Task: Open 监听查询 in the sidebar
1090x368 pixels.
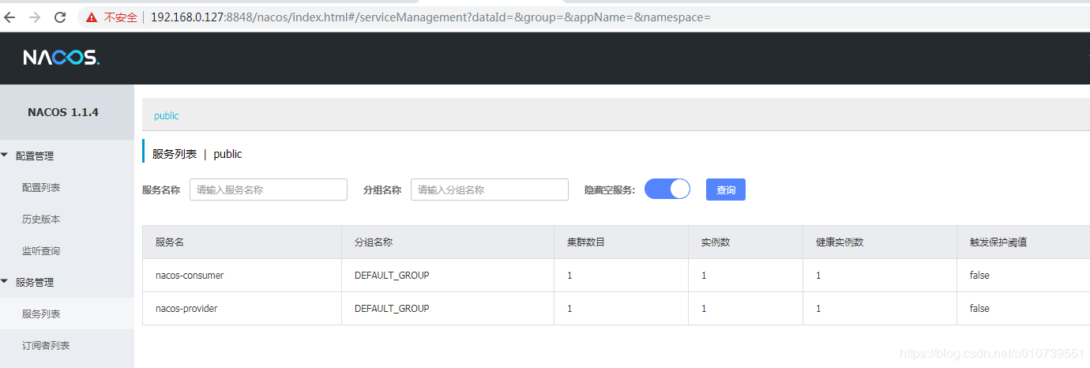Action: coord(41,250)
